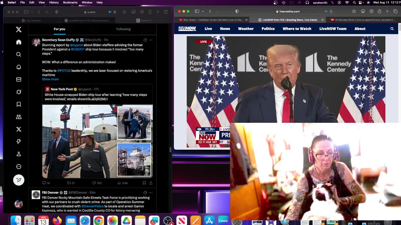Open sidebar dropdown arrow in livenowfox window
The height and width of the screenshot is (225, 401).
[203, 11]
